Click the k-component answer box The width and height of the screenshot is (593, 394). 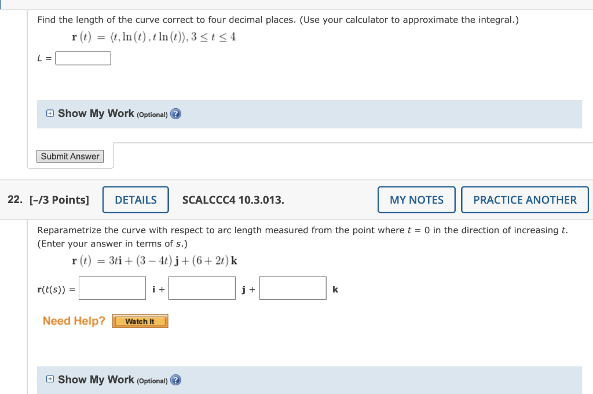coord(292,288)
